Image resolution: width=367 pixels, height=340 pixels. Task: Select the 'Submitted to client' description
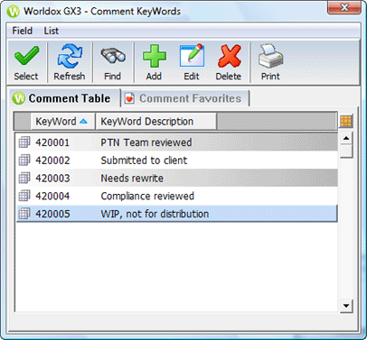(144, 161)
